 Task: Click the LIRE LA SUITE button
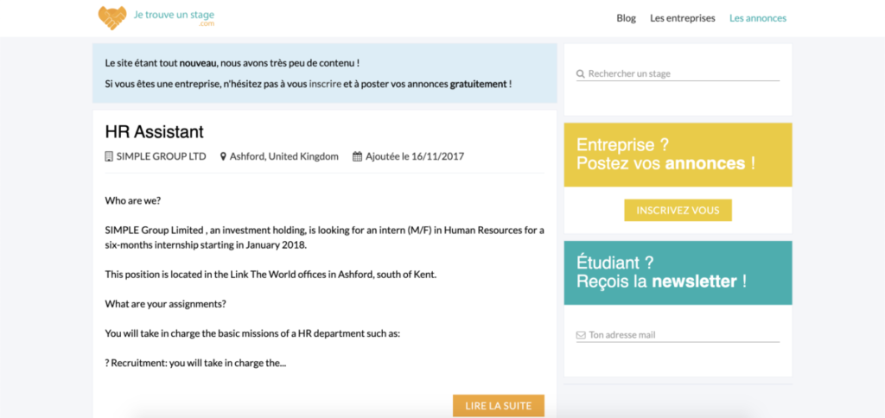[x=499, y=406]
